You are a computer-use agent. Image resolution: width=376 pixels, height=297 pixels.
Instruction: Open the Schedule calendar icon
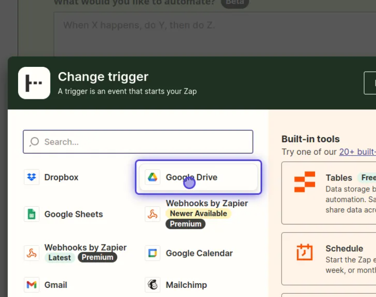pos(305,252)
